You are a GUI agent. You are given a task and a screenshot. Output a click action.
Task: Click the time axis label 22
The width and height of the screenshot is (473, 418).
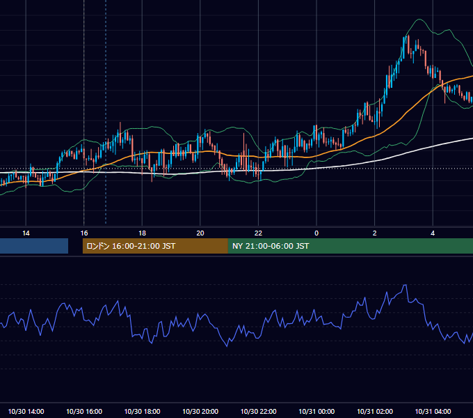[258, 233]
